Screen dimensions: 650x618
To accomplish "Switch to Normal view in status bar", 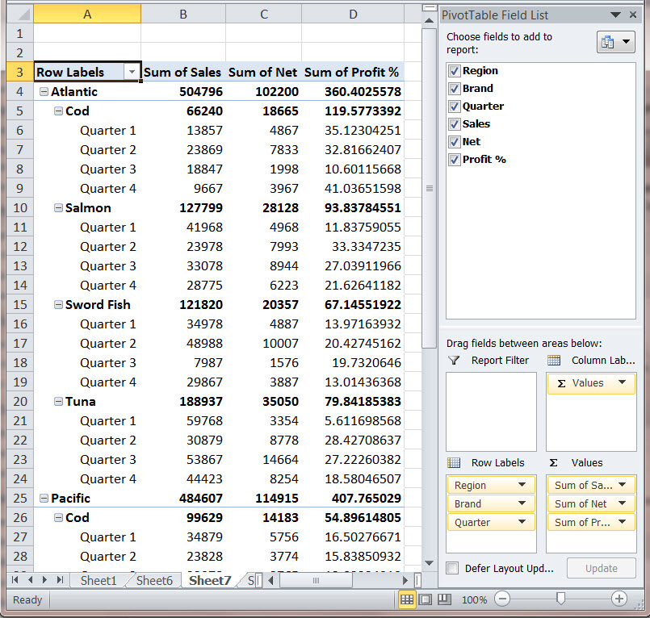I will click(x=408, y=599).
